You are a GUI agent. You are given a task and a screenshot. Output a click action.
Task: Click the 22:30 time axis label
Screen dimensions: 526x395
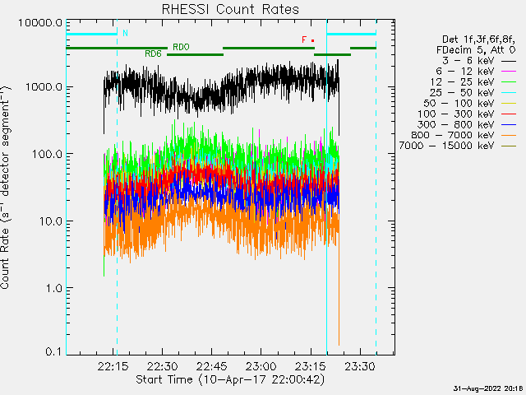(163, 366)
